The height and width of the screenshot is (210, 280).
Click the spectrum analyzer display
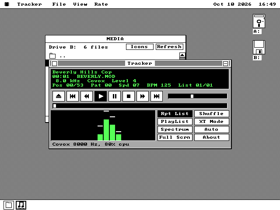point(103,126)
